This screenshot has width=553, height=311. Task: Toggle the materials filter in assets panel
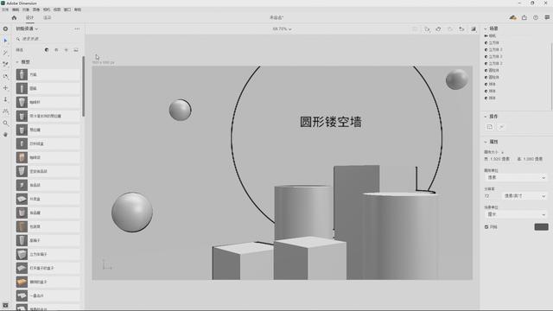coord(47,50)
